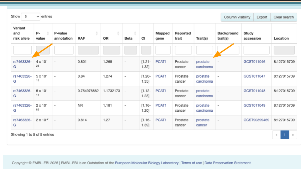Open rs7463326-G link in GCST011046 row
The height and width of the screenshot is (169, 301).
coord(22,64)
